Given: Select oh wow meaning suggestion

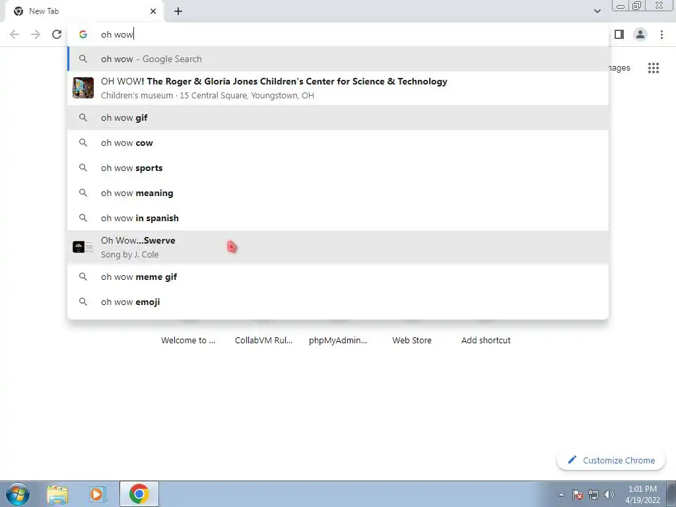Looking at the screenshot, I should click(338, 193).
